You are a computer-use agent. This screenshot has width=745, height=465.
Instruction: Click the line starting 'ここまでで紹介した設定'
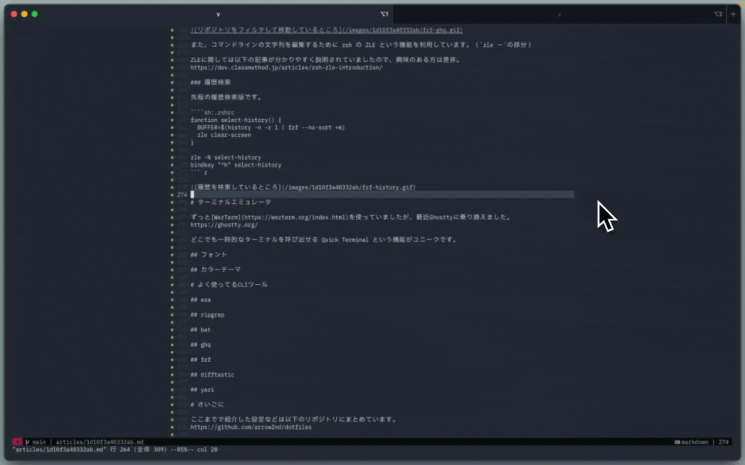294,419
